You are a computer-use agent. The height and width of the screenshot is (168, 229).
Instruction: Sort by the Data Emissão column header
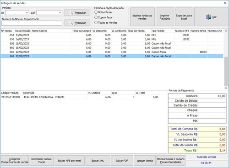(23, 31)
